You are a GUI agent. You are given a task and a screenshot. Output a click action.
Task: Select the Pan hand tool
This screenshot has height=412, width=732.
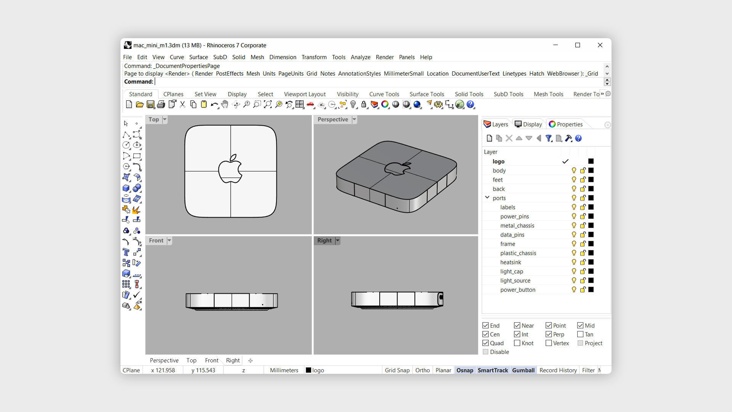coord(225,105)
